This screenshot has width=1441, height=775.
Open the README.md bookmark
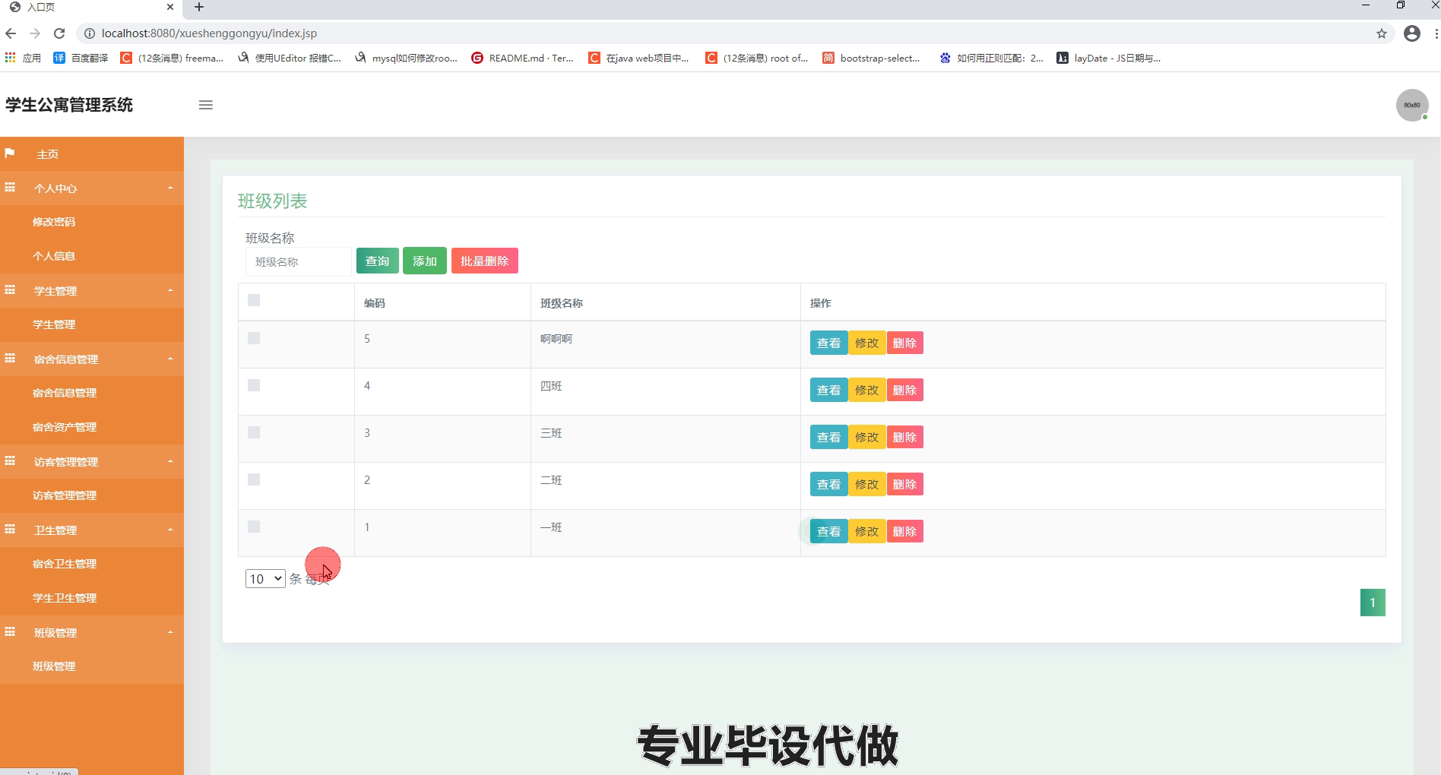point(522,58)
